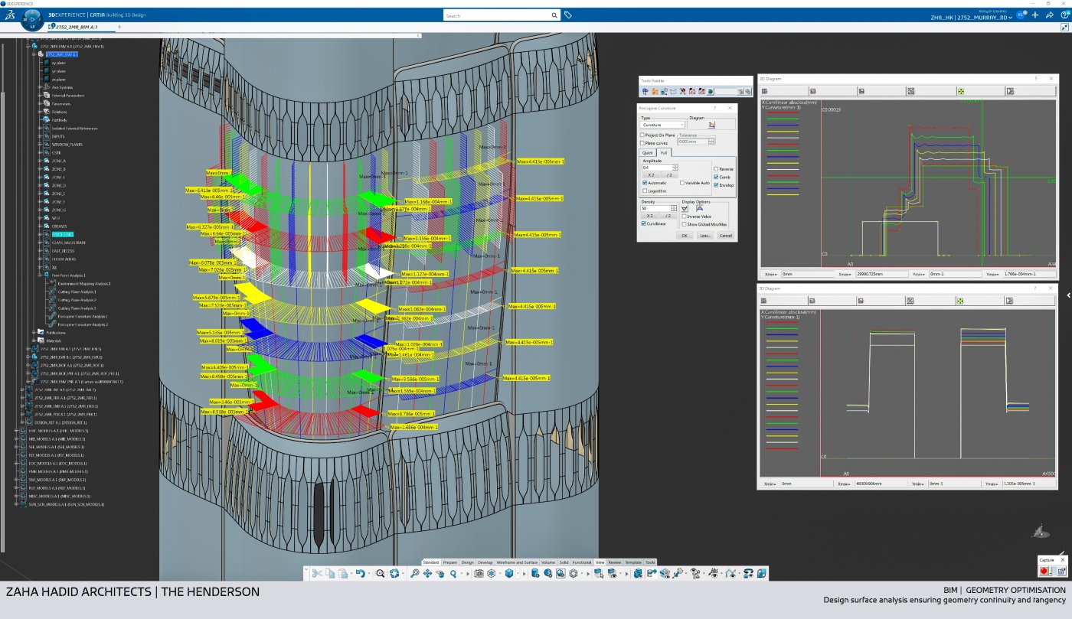Expand the Axis Systems tree node
Screen dimensions: 1072x619
[40, 87]
